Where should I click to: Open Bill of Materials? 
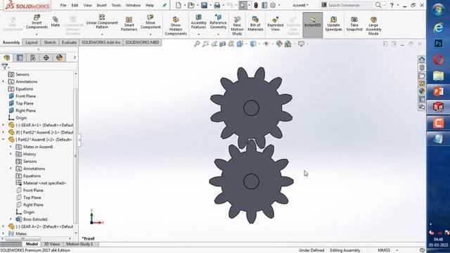click(x=255, y=24)
